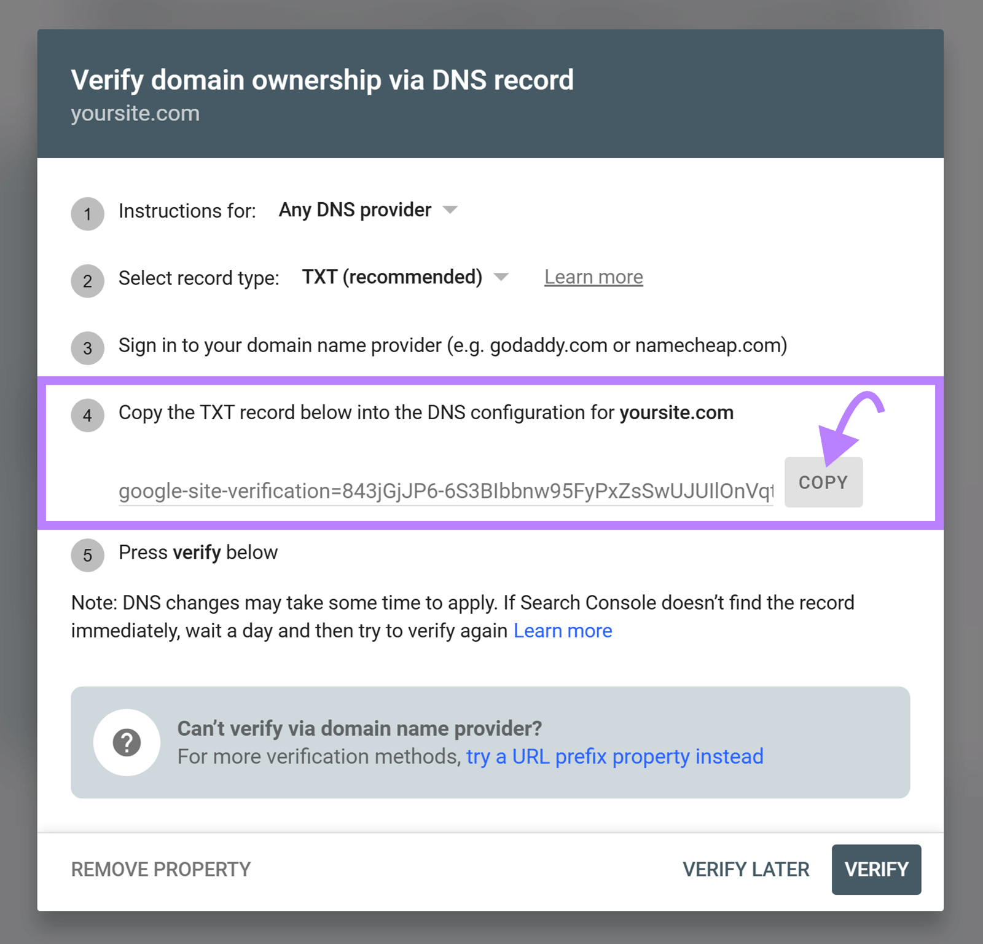Click the step 1 number circle
Image resolution: width=983 pixels, height=944 pixels.
coord(87,214)
